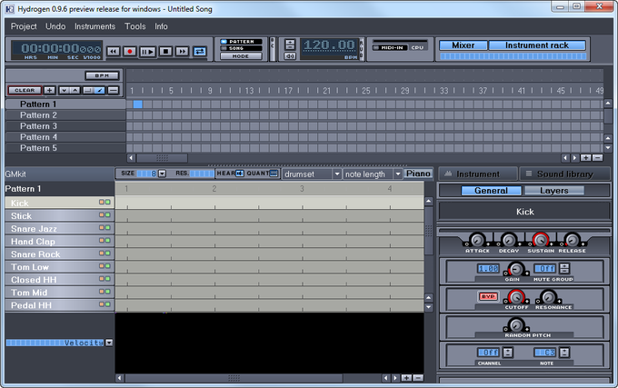The height and width of the screenshot is (388, 618).
Task: Click the fast forward transport button
Action: pyautogui.click(x=182, y=51)
